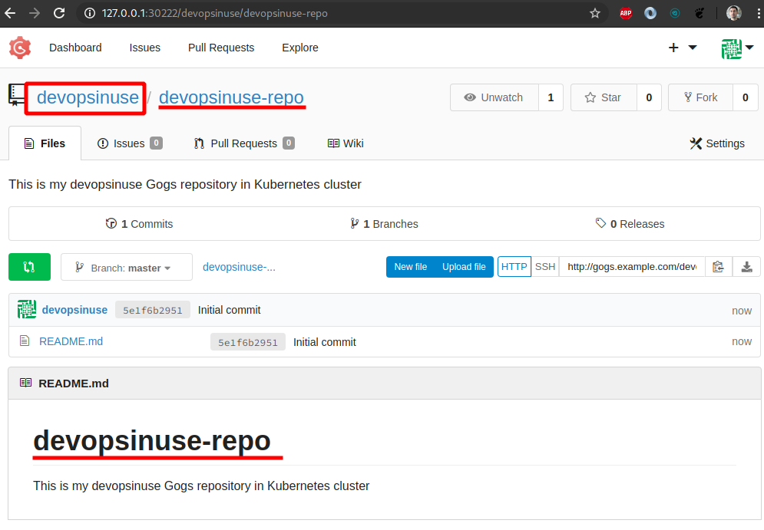Open the devopsinuse commit author link
The image size is (764, 530).
[74, 310]
